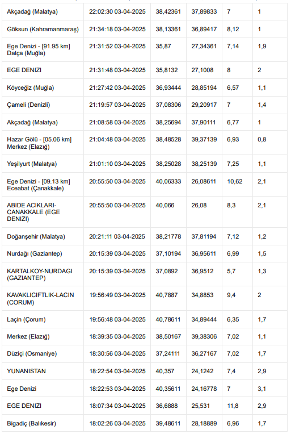Select latitude value 38,25694
Viewport: 291px width, 434px height.
[168, 122]
